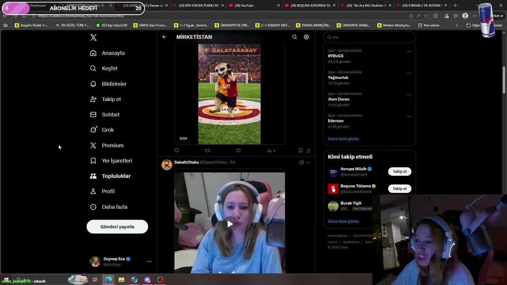Bookmark the Galatasaray meerkat post
The image size is (507, 285).
click(300, 150)
